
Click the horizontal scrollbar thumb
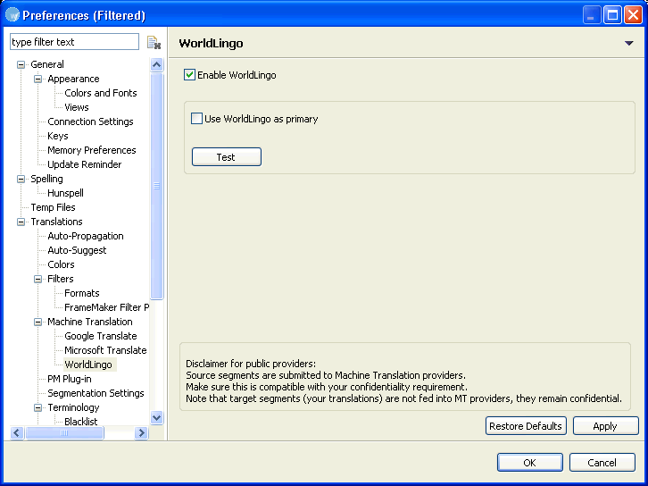(64, 433)
